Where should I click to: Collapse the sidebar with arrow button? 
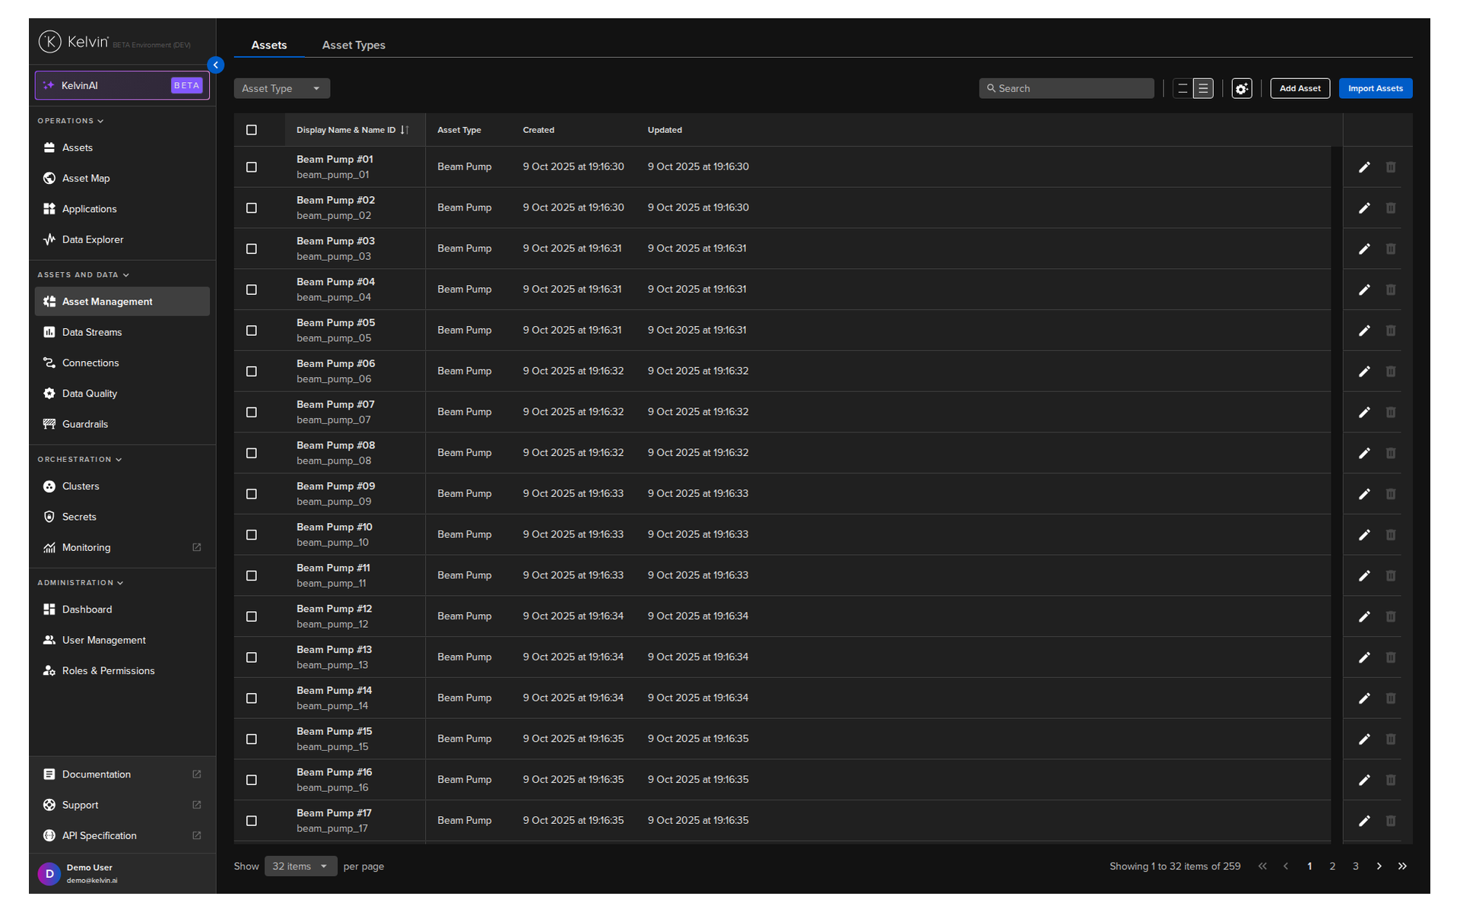tap(216, 65)
